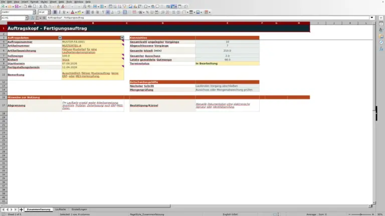This screenshot has height=216, width=385.
Task: Click the Sort Ascending icon
Action: pos(115,6)
